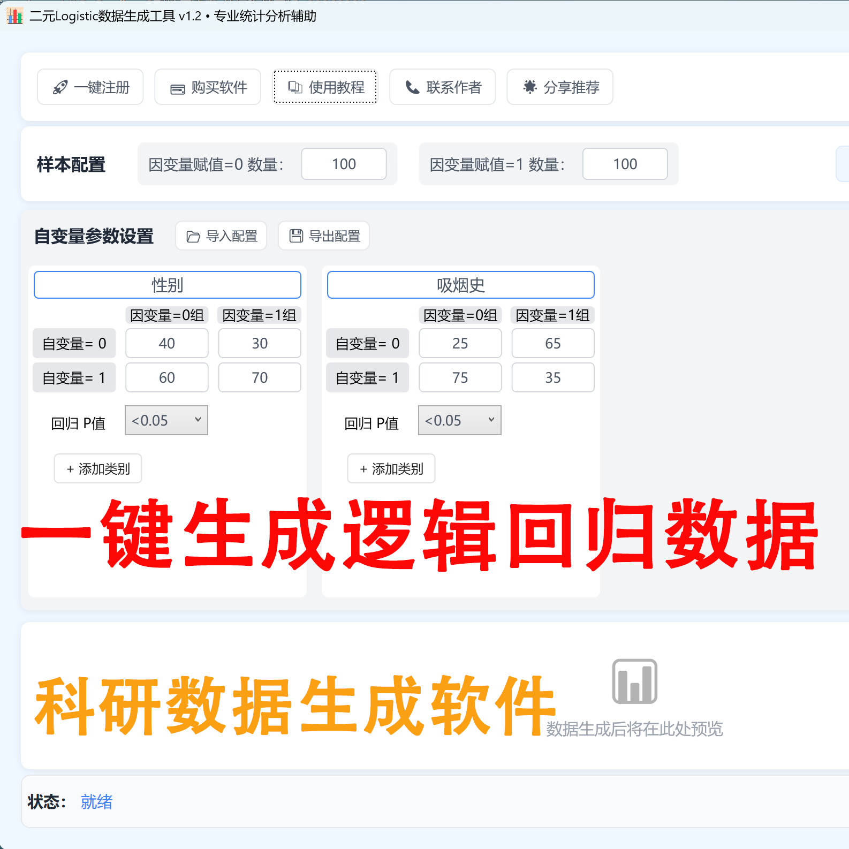Screen dimensions: 849x849
Task: Click 添加类别 under the 性别 variable
Action: (x=98, y=468)
